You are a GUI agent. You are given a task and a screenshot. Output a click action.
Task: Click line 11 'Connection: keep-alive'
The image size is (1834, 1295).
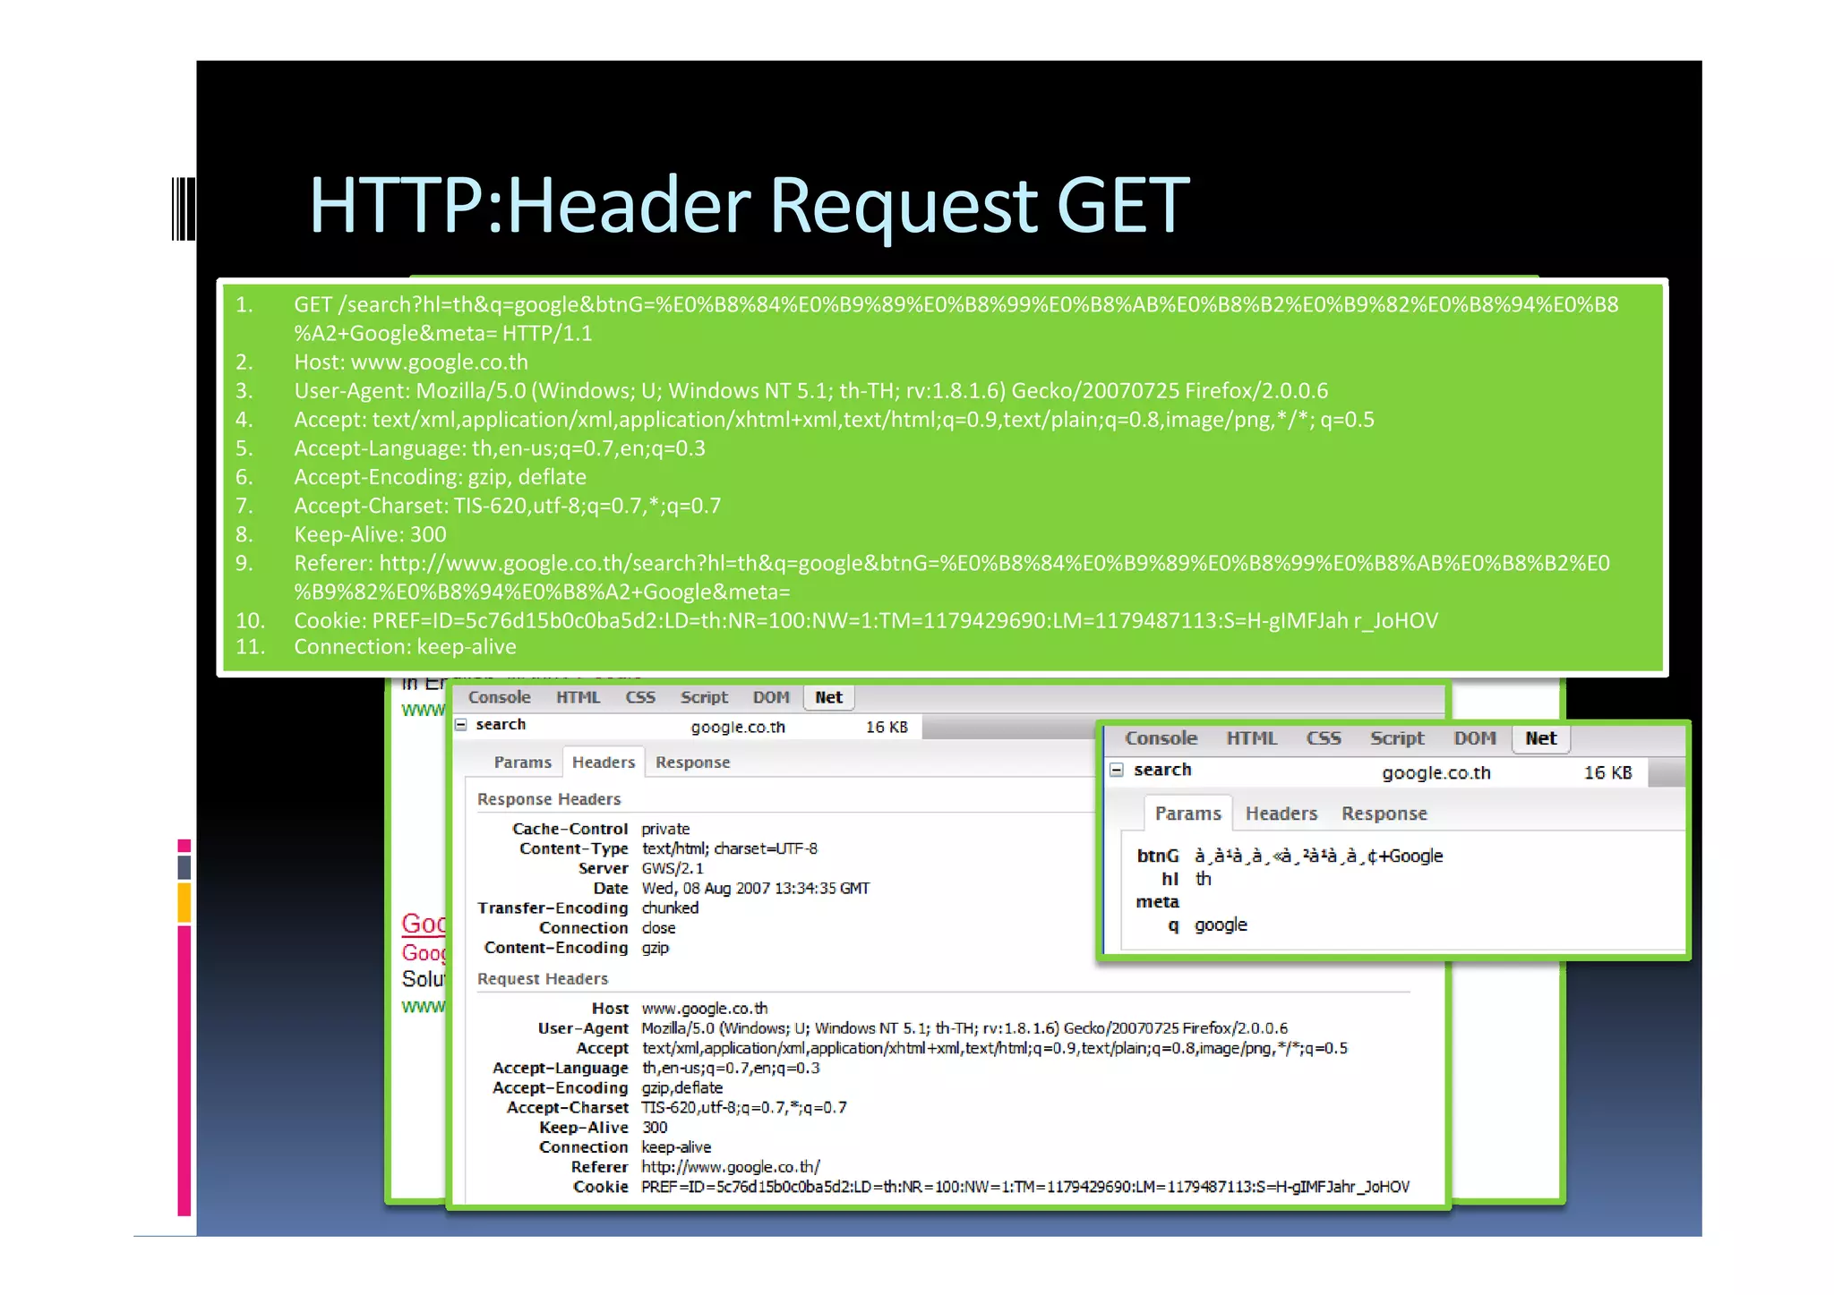coord(405,647)
